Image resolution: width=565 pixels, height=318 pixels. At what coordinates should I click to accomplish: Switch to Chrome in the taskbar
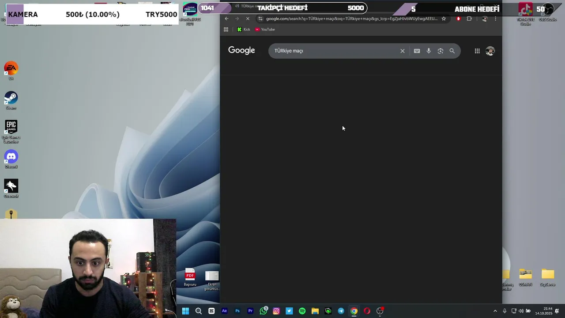click(x=354, y=311)
